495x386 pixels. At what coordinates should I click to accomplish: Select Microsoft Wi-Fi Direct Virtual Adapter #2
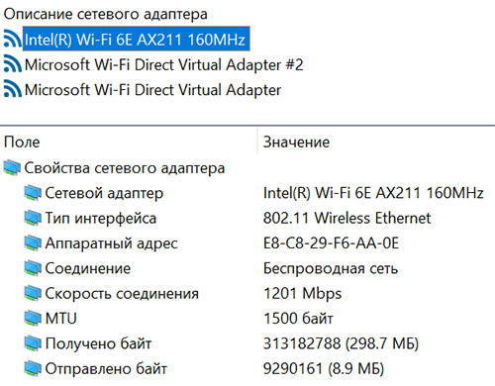tap(163, 64)
